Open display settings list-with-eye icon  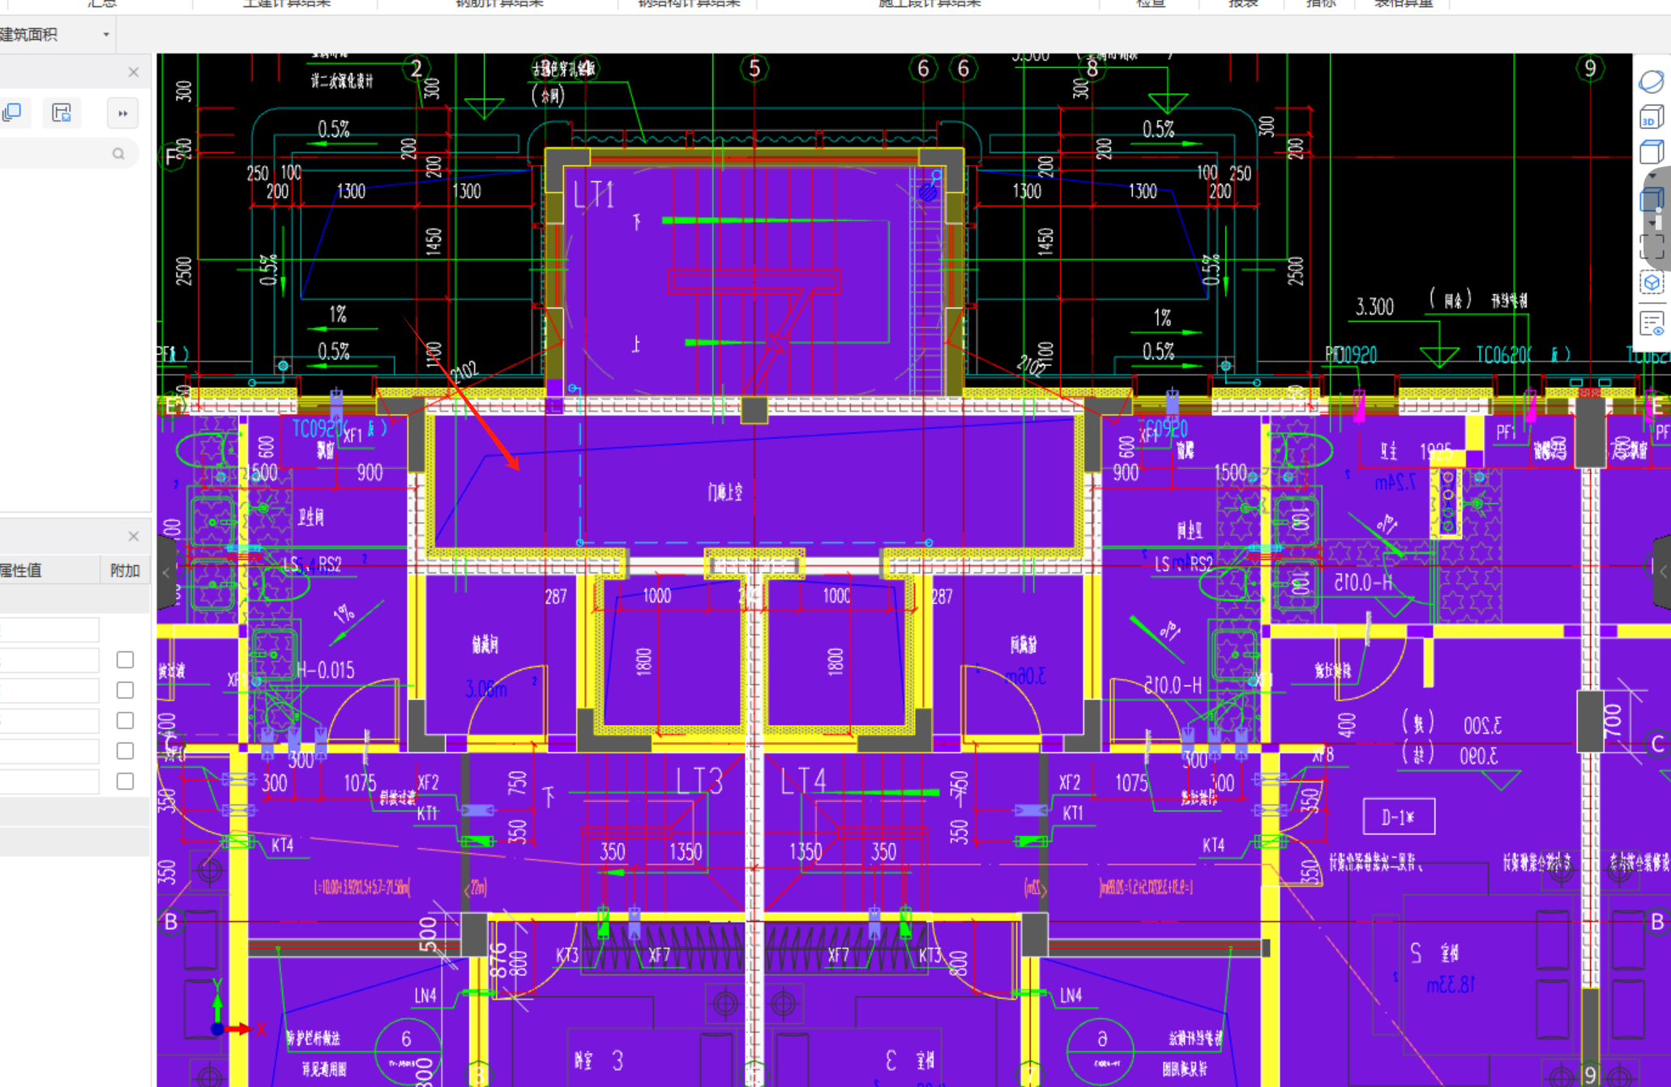coord(1651,324)
